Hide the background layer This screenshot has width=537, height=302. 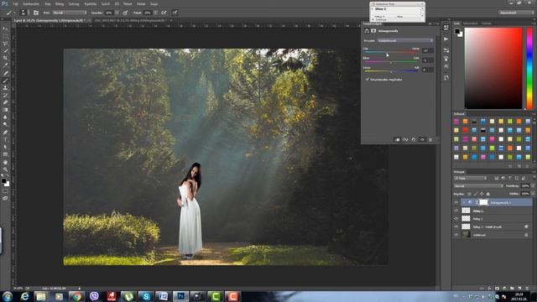click(x=456, y=235)
